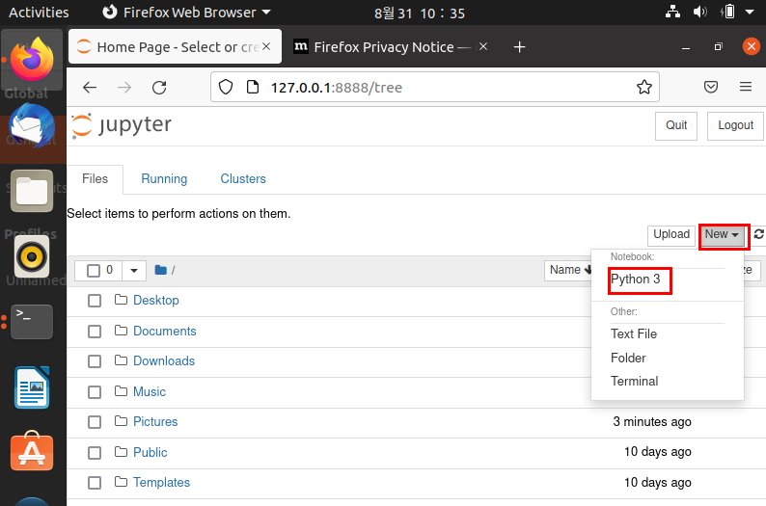The width and height of the screenshot is (766, 506).
Task: Open the clock and calendar panel
Action: pyautogui.click(x=419, y=13)
